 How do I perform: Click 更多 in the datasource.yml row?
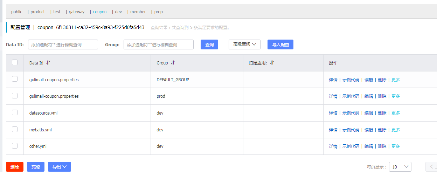396,113
